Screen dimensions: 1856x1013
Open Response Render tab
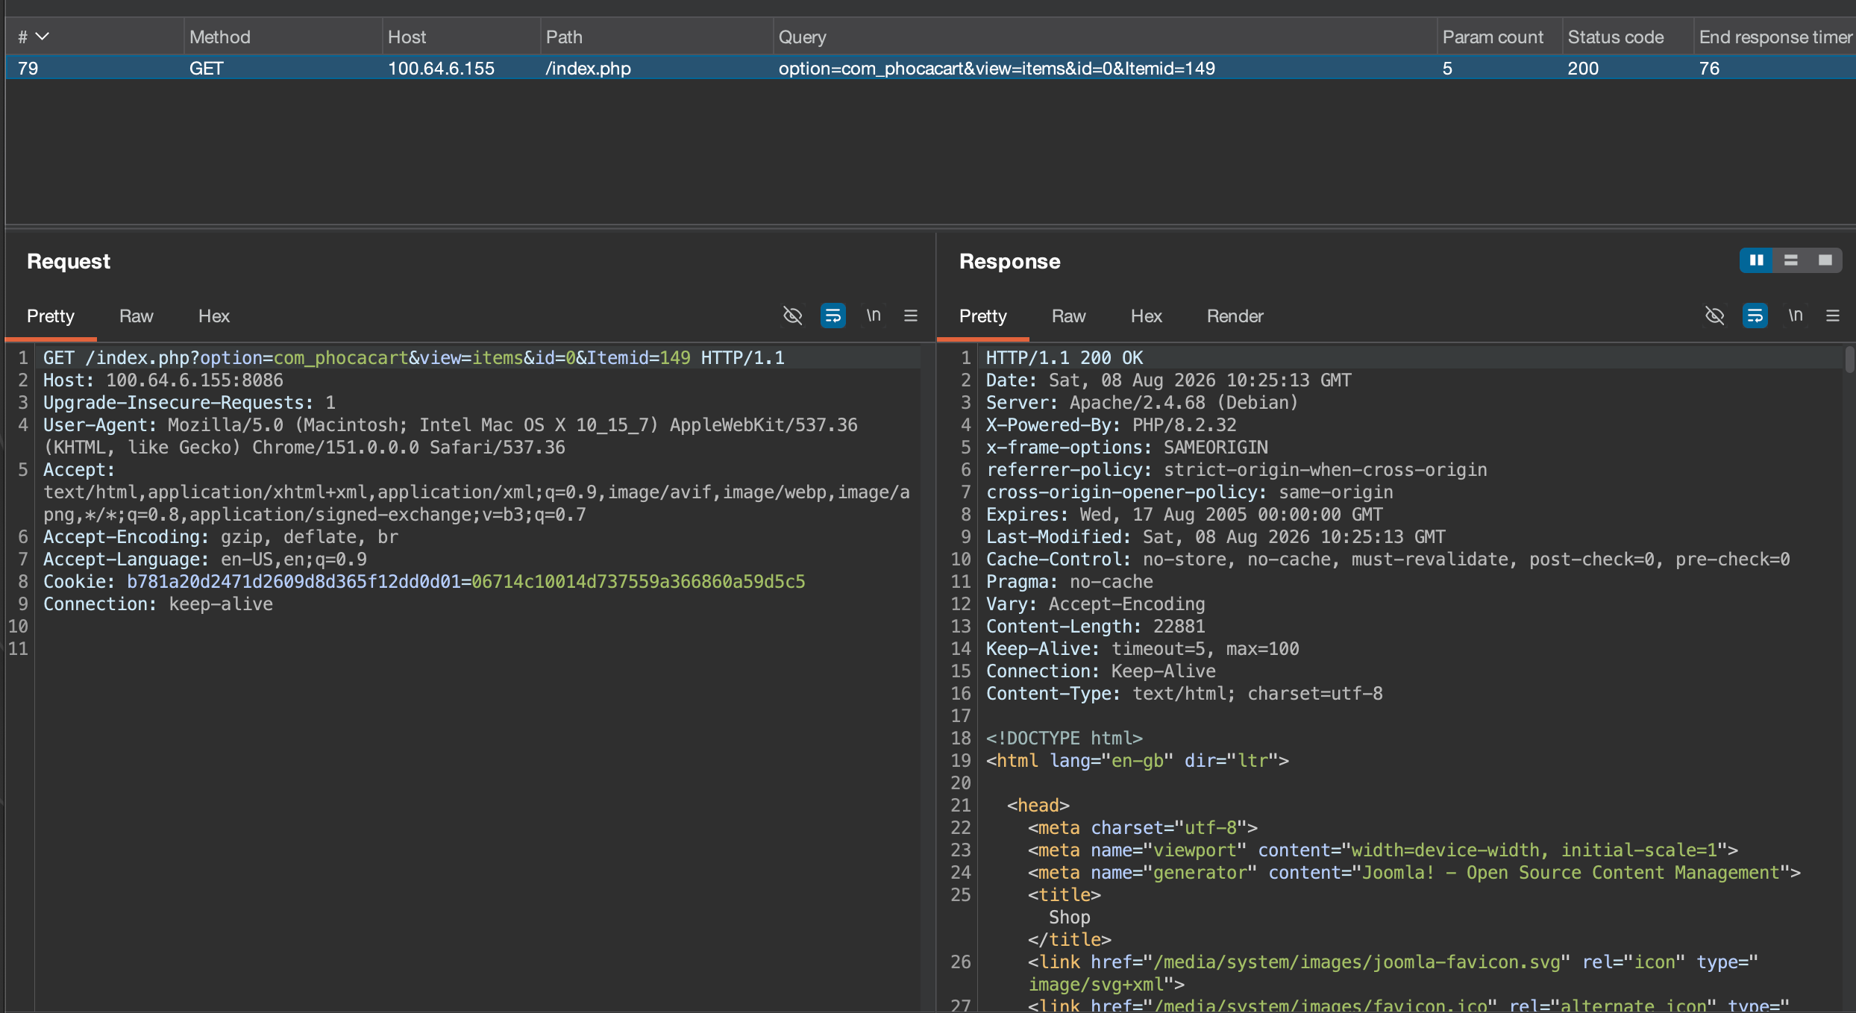(x=1235, y=316)
